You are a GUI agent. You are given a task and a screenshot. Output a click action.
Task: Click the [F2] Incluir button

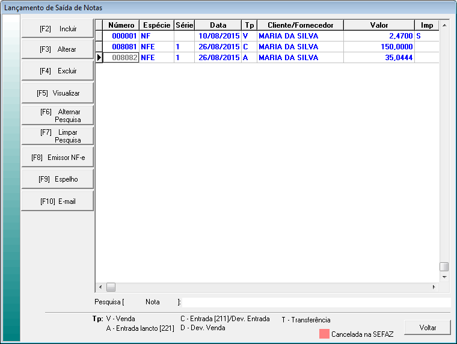click(58, 29)
